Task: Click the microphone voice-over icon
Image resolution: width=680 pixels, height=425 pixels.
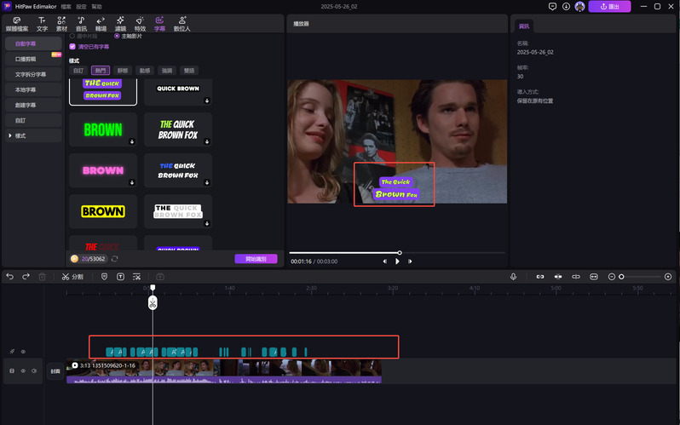Action: tap(514, 277)
